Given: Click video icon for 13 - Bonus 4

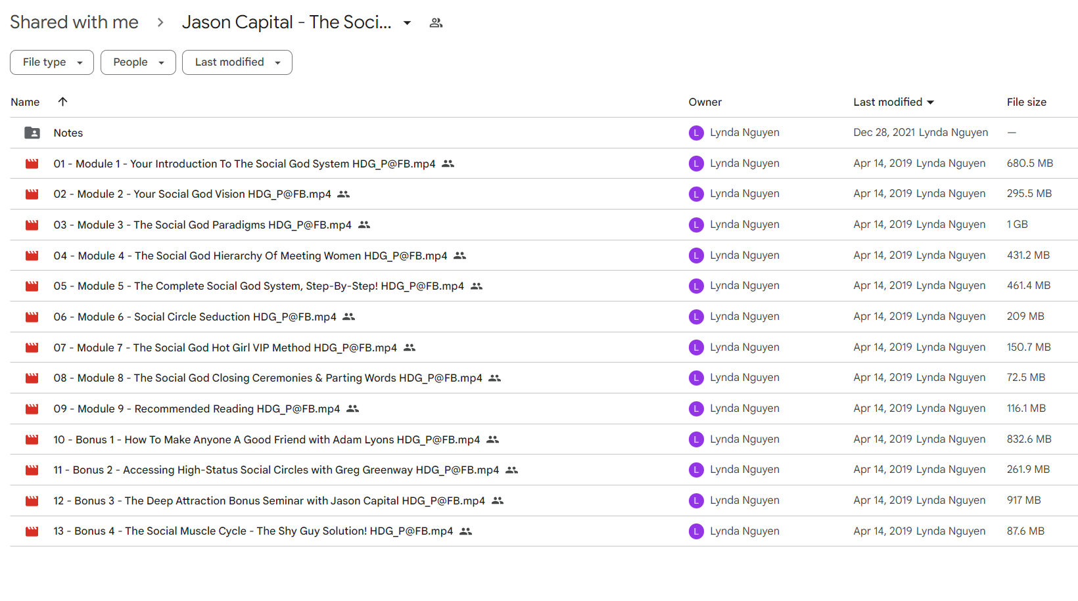Looking at the screenshot, I should (x=32, y=531).
